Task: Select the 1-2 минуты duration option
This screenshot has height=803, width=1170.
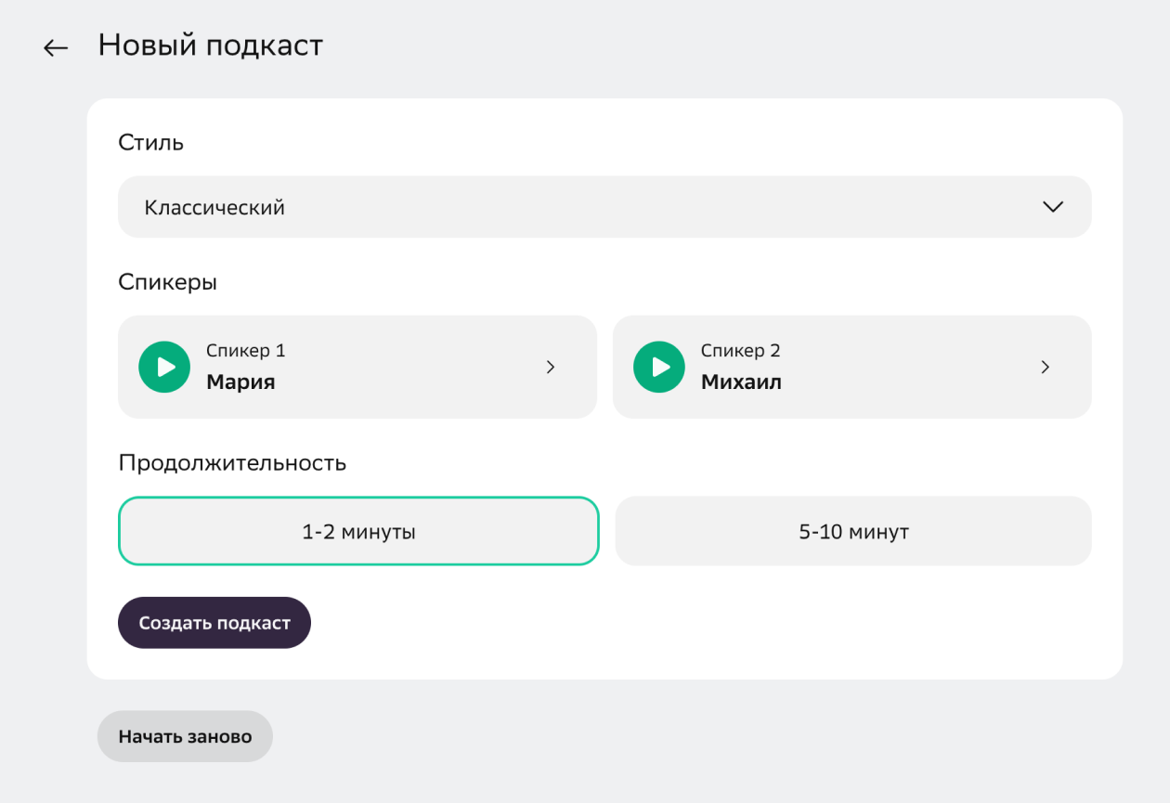Action: point(358,532)
